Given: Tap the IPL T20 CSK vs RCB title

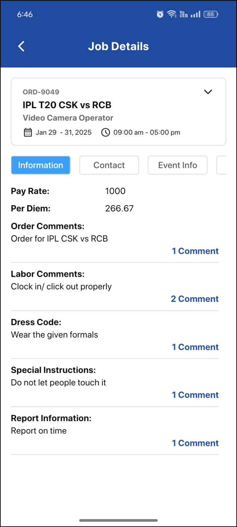Looking at the screenshot, I should point(67,105).
